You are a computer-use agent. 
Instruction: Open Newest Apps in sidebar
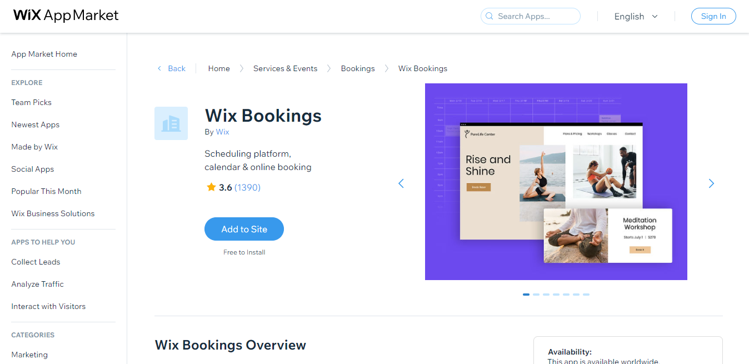[x=36, y=124]
